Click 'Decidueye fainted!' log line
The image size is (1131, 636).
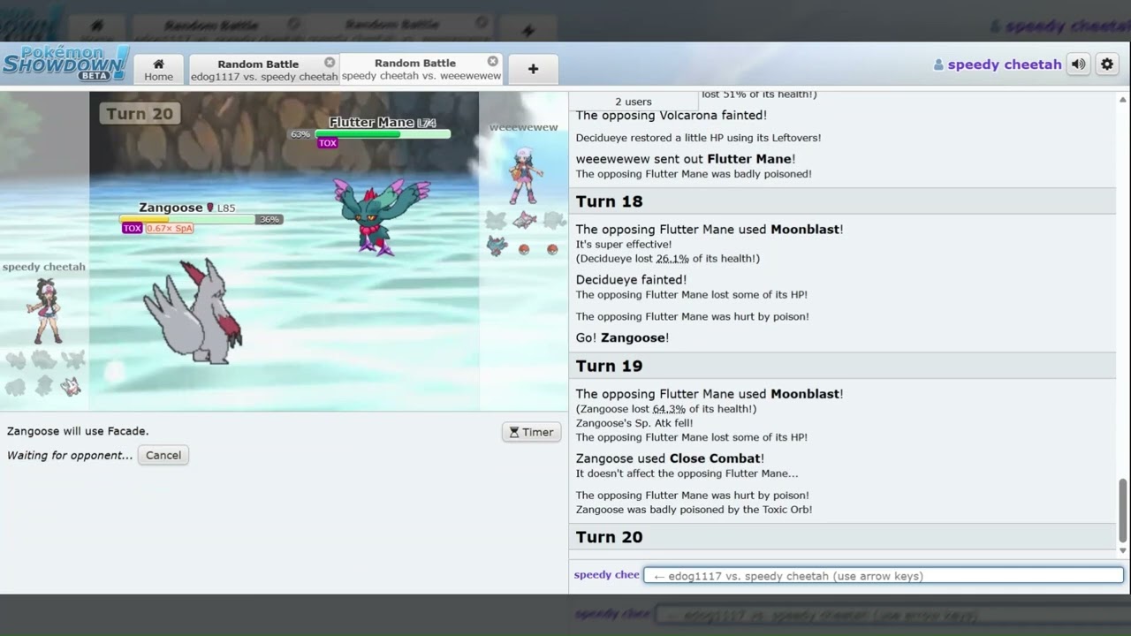pyautogui.click(x=631, y=280)
